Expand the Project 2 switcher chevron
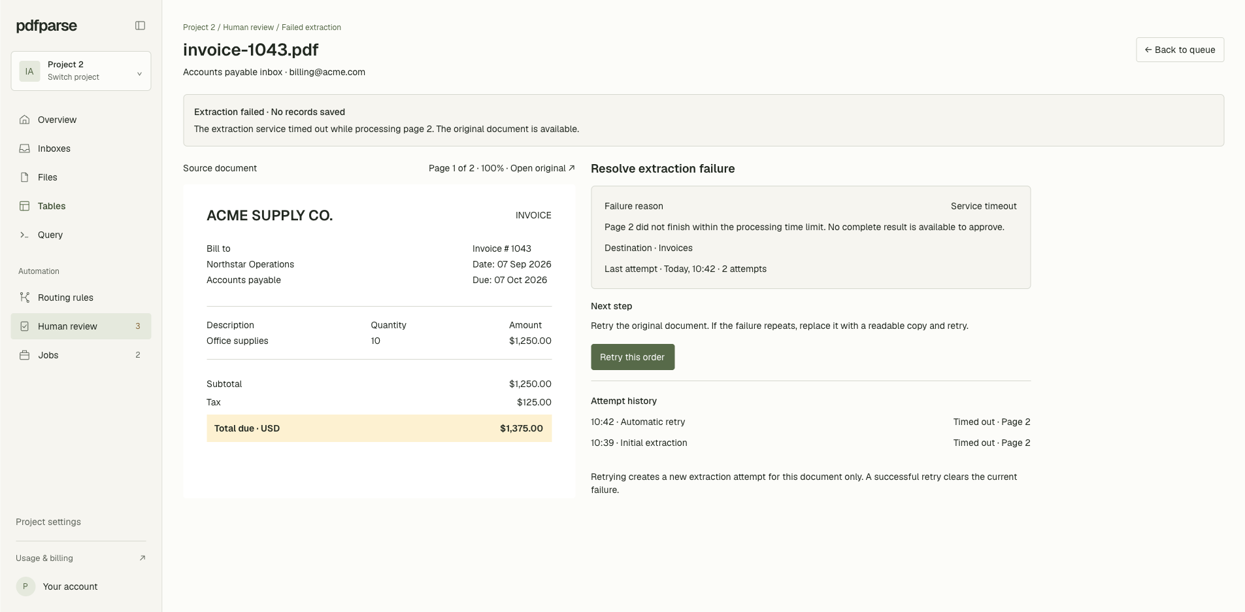 (x=139, y=74)
